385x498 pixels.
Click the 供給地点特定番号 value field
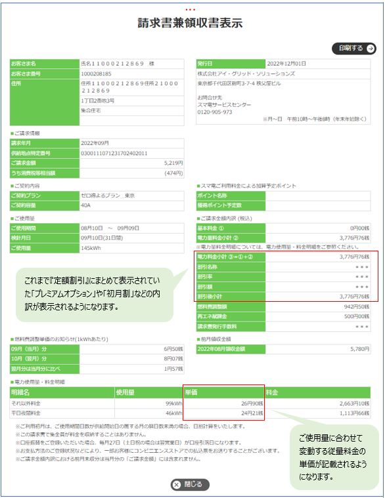[x=131, y=153]
